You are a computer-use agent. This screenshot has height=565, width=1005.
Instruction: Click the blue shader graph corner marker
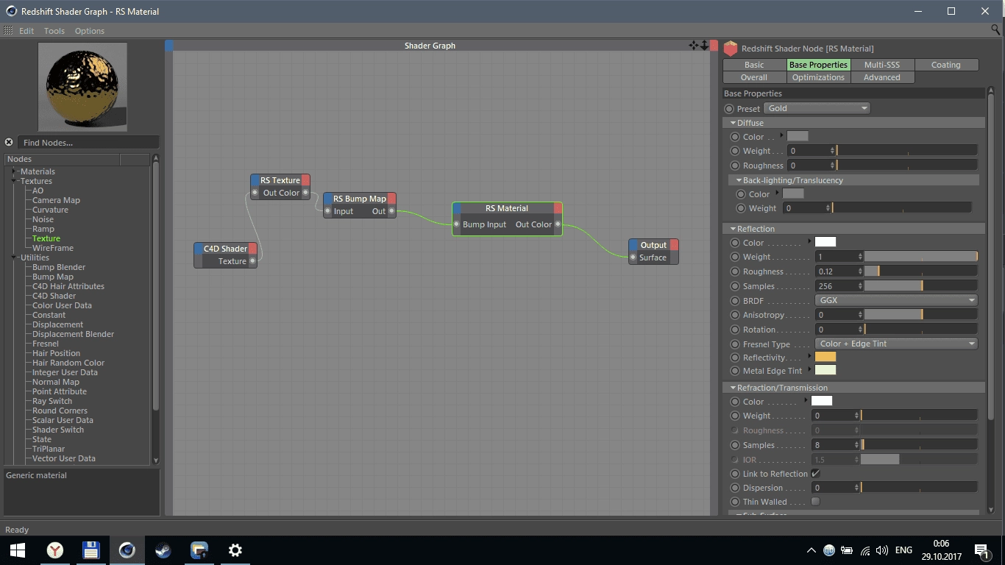click(169, 46)
